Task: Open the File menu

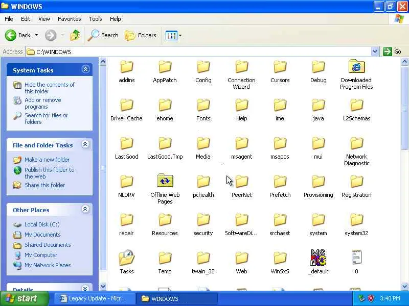Action: (x=9, y=19)
